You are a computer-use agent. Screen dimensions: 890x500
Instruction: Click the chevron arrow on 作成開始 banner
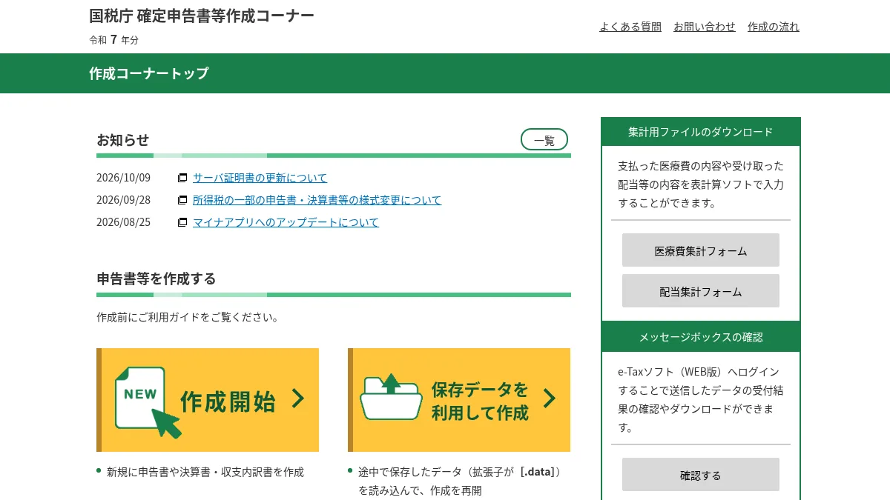(x=298, y=399)
